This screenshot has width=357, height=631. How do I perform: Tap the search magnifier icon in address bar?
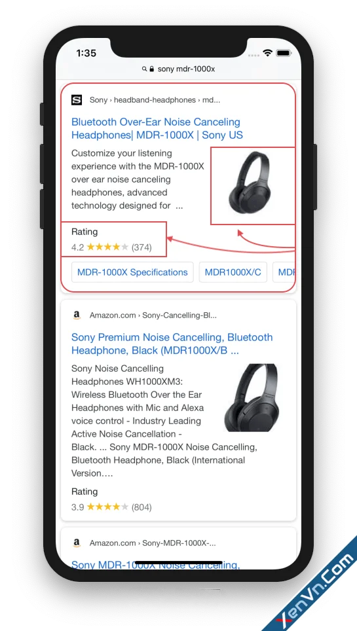click(x=144, y=69)
